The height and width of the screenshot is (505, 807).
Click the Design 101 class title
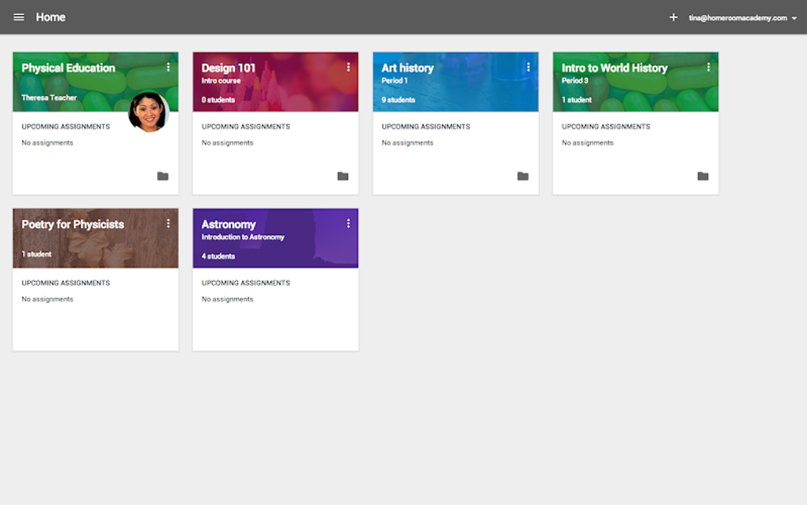pos(229,67)
